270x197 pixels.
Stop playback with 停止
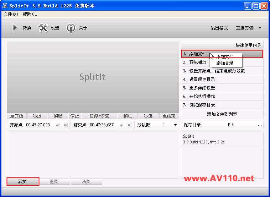click(75, 116)
